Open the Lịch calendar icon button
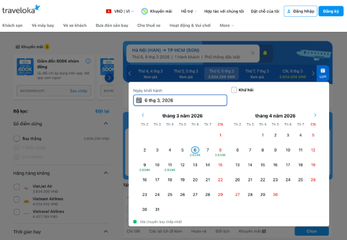The image size is (347, 240). (322, 72)
